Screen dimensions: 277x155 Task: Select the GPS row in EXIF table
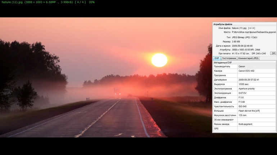244,129
